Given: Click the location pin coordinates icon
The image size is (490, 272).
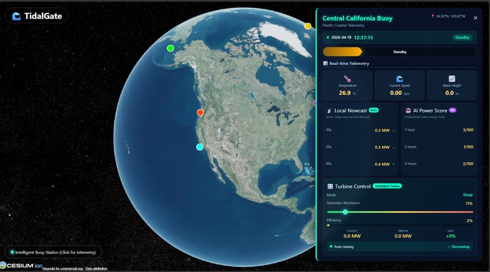Looking at the screenshot, I should pyautogui.click(x=433, y=16).
